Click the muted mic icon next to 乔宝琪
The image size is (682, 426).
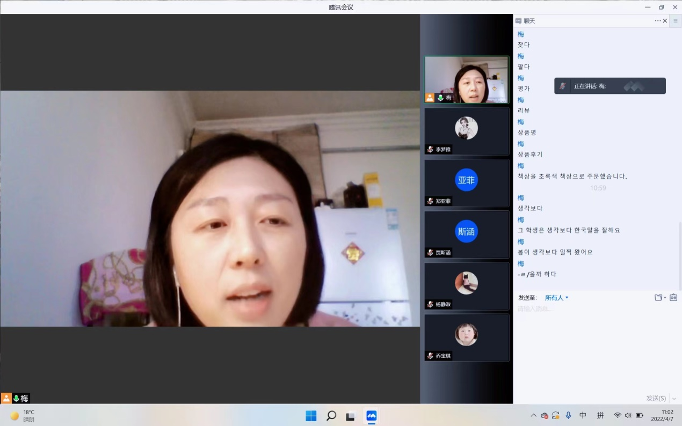coord(431,356)
